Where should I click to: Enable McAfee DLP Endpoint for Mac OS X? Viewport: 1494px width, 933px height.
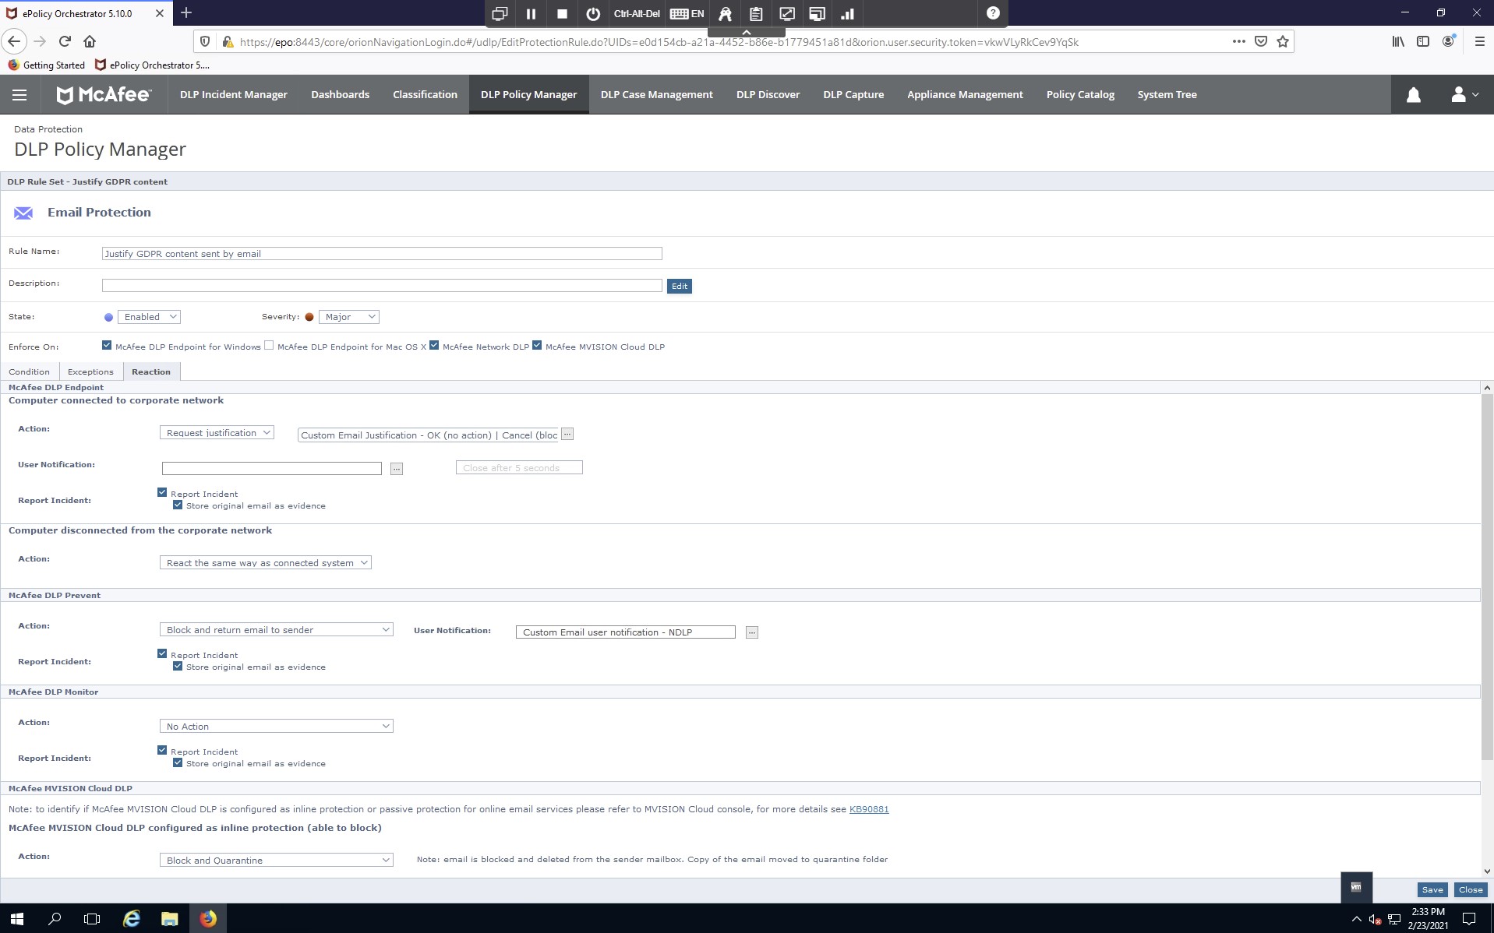pos(269,346)
